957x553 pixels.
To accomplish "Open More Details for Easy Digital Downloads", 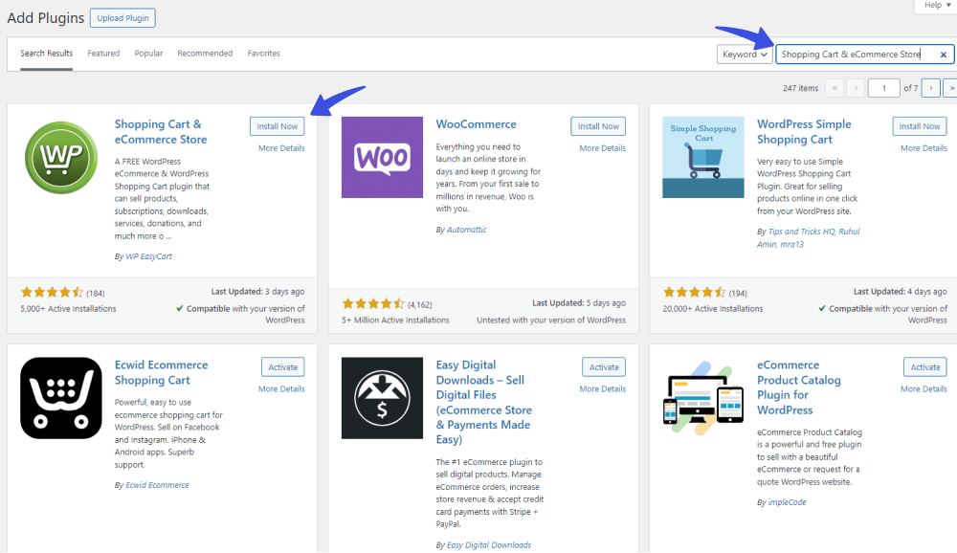I will (x=602, y=388).
